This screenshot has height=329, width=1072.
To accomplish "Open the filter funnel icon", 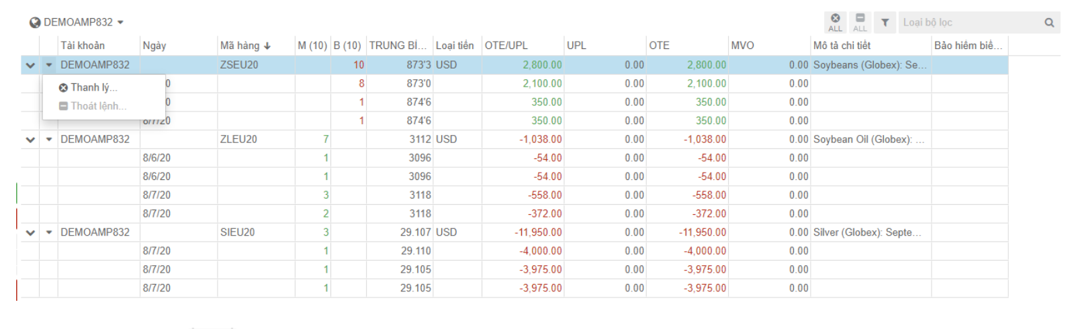I will pos(885,22).
